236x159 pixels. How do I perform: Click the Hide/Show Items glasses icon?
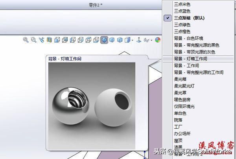click(x=147, y=40)
